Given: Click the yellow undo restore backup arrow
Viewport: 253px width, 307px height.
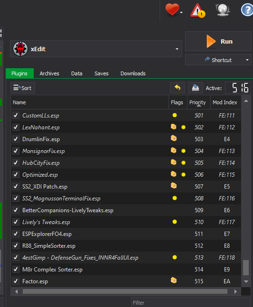Looking at the screenshot, I should 178,88.
